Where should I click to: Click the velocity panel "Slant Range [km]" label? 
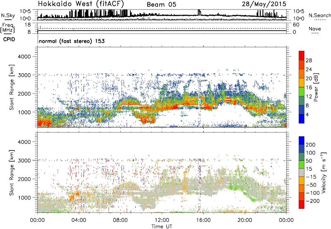click(12, 173)
